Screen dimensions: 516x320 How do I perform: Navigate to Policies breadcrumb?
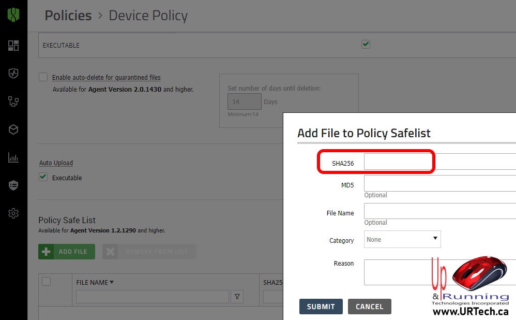[x=68, y=16]
